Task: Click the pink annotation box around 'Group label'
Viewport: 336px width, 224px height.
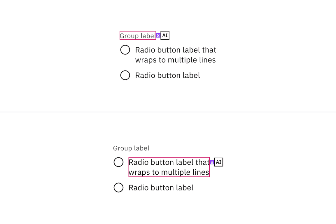Action: click(x=137, y=36)
